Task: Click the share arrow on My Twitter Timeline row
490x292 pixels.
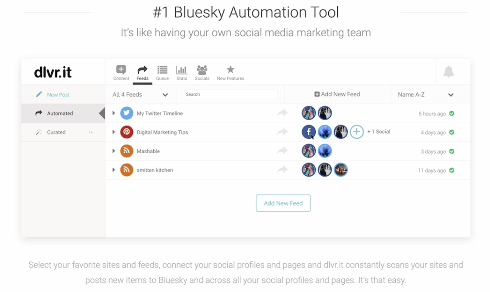Action: click(282, 113)
